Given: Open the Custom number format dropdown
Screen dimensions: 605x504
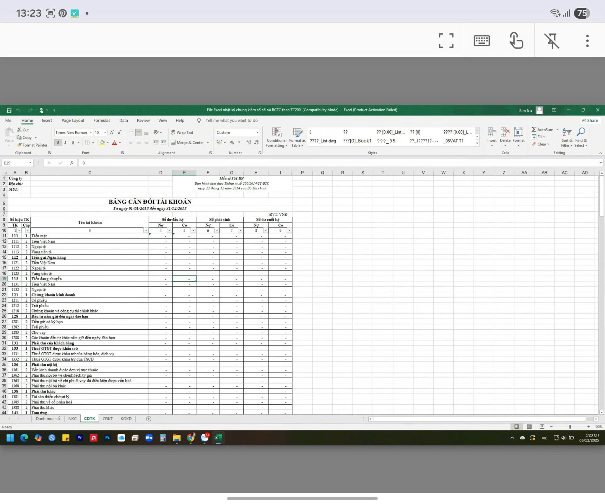Looking at the screenshot, I should [257, 132].
